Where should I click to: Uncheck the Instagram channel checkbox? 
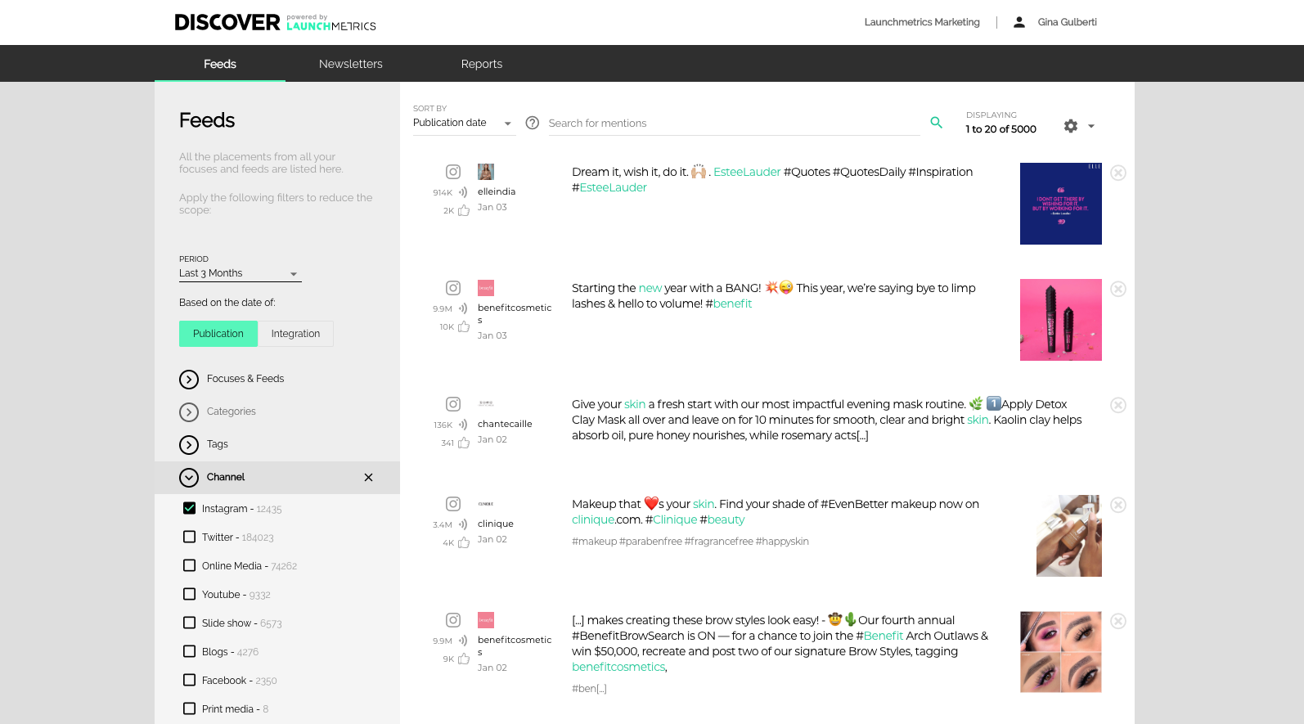[189, 508]
